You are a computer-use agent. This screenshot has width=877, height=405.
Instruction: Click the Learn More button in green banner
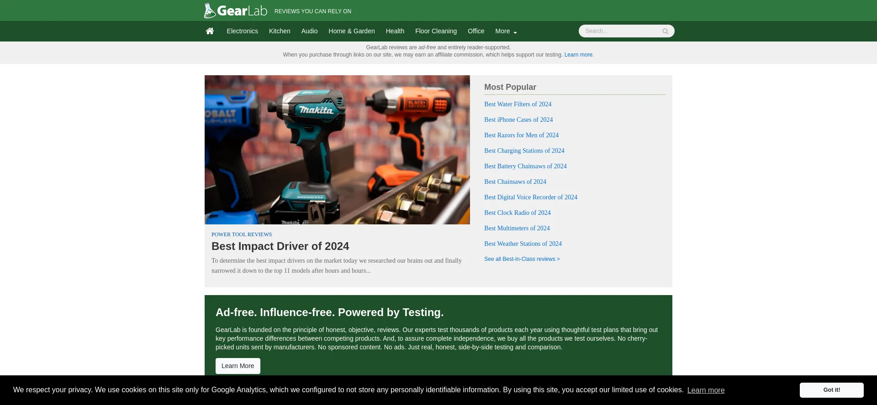(x=238, y=366)
